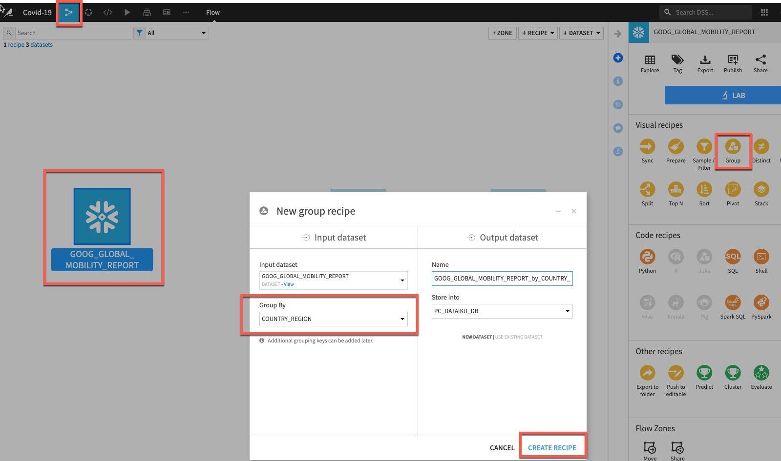This screenshot has width=781, height=461.
Task: Open the + RECIPE menu
Action: pos(538,33)
